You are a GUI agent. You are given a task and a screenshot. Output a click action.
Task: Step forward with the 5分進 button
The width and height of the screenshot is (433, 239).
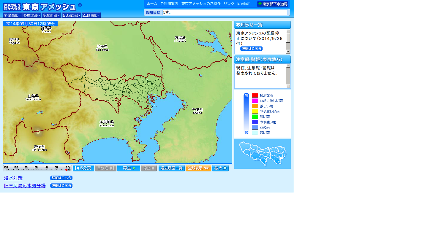[106, 168]
